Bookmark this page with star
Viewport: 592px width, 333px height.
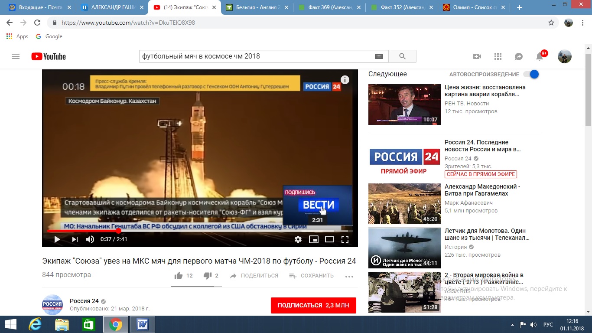click(551, 23)
